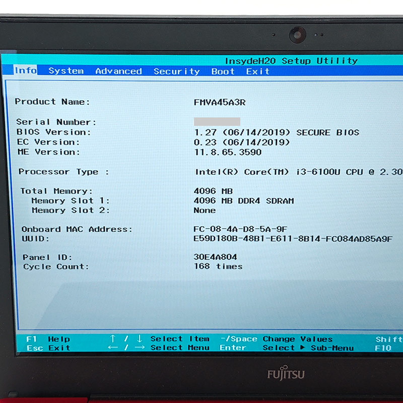
Task: Select the Intel Core i3-6100U value
Action: click(x=299, y=172)
